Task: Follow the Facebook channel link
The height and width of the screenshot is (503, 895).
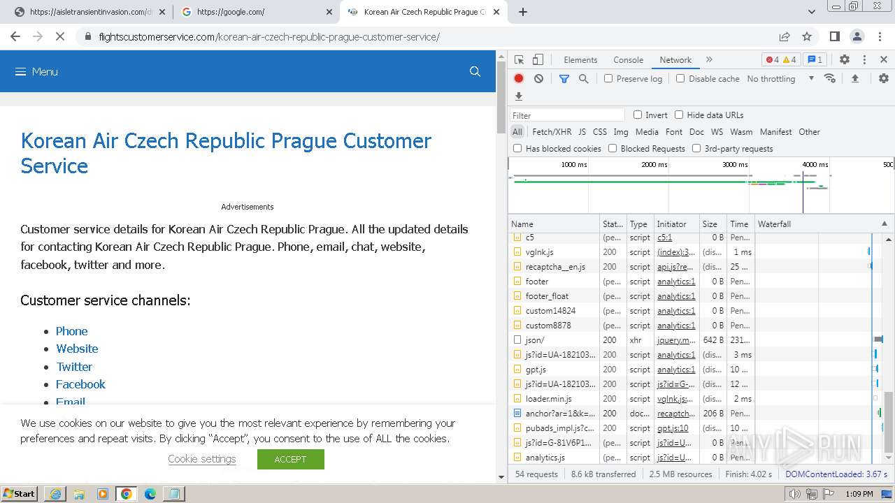Action: (x=80, y=384)
